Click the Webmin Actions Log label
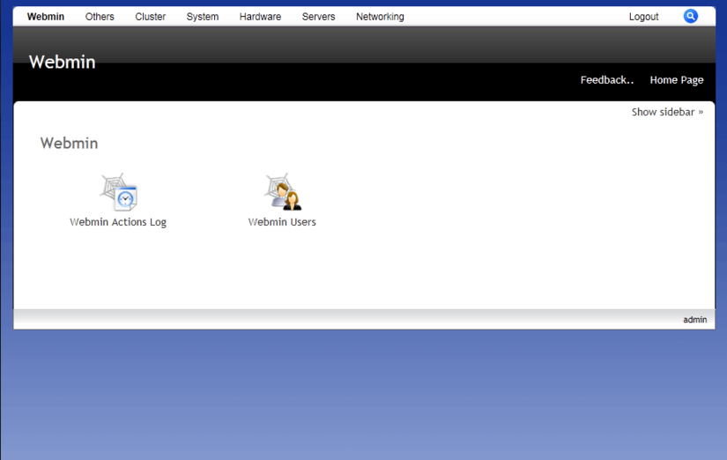 pos(118,222)
